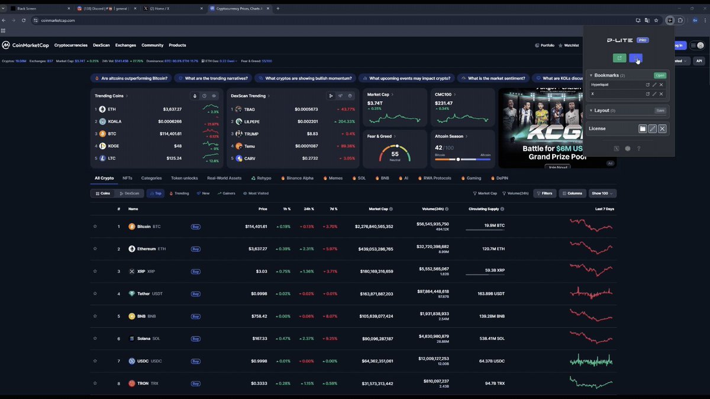The width and height of the screenshot is (710, 399).
Task: Click the Trending Coins eye most-visited icon
Action: point(214,96)
